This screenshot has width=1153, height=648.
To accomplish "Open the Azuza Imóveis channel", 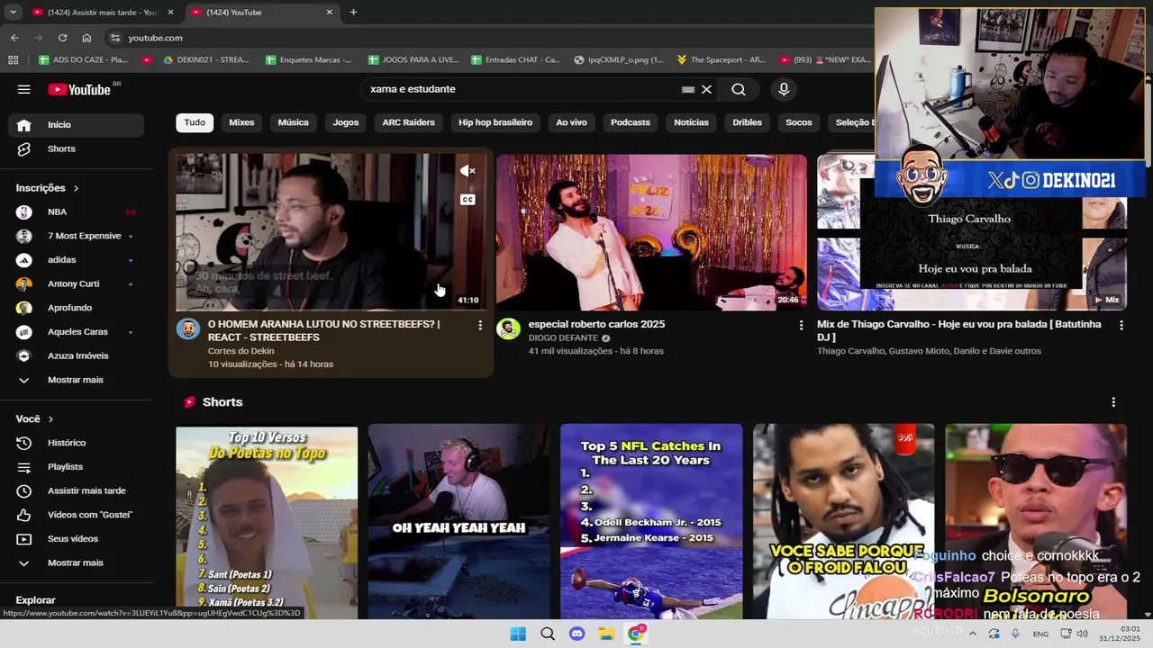I will point(76,355).
